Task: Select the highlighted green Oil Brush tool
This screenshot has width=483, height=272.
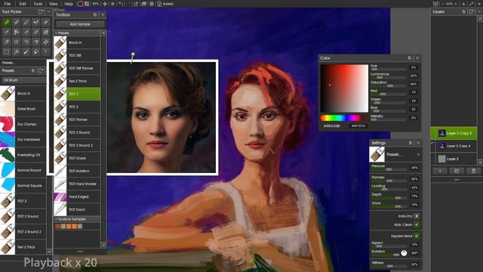Action: [7, 22]
